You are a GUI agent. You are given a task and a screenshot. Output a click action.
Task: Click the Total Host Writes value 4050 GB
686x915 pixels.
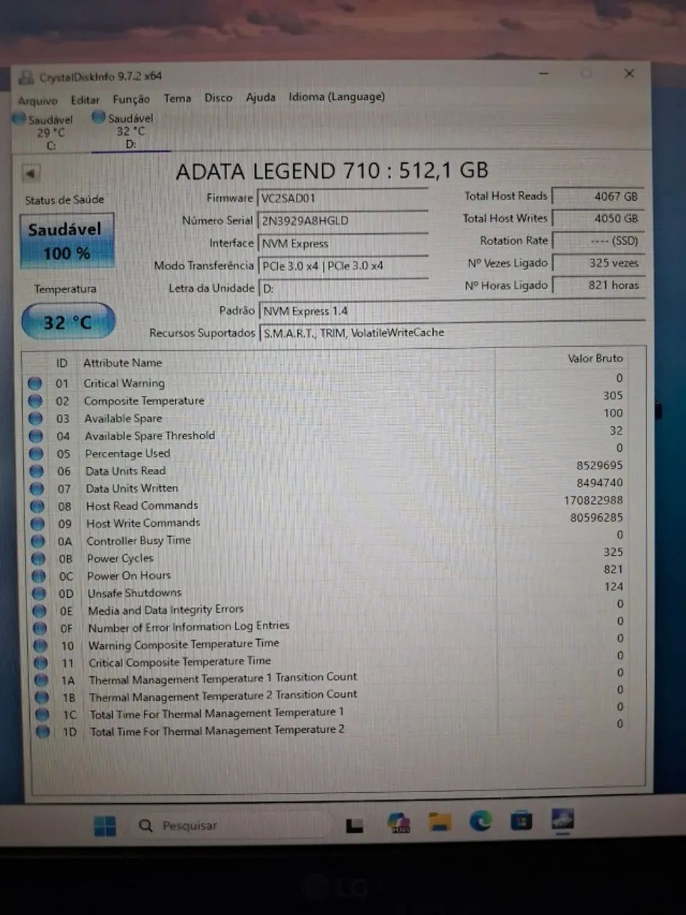(599, 218)
